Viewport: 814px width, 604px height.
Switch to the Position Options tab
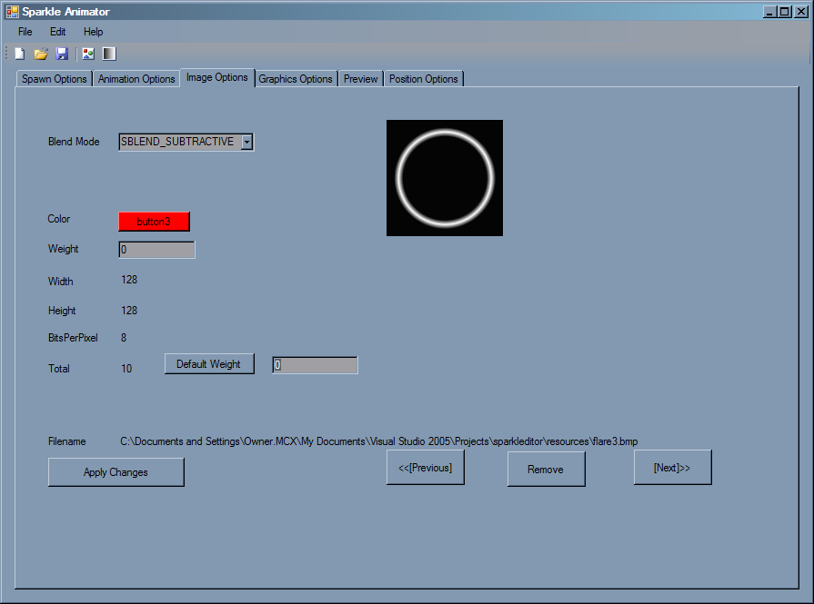[x=424, y=79]
